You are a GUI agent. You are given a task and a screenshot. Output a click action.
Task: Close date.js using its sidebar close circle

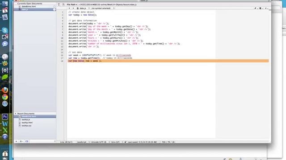55,9
